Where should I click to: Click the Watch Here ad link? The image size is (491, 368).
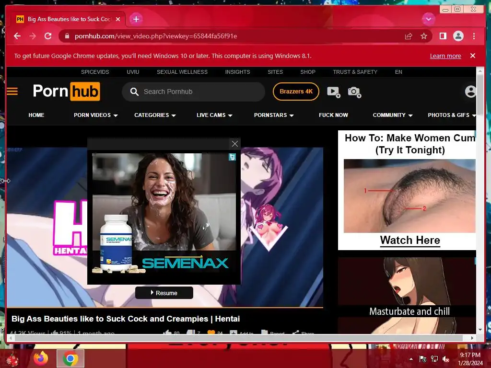coord(410,241)
